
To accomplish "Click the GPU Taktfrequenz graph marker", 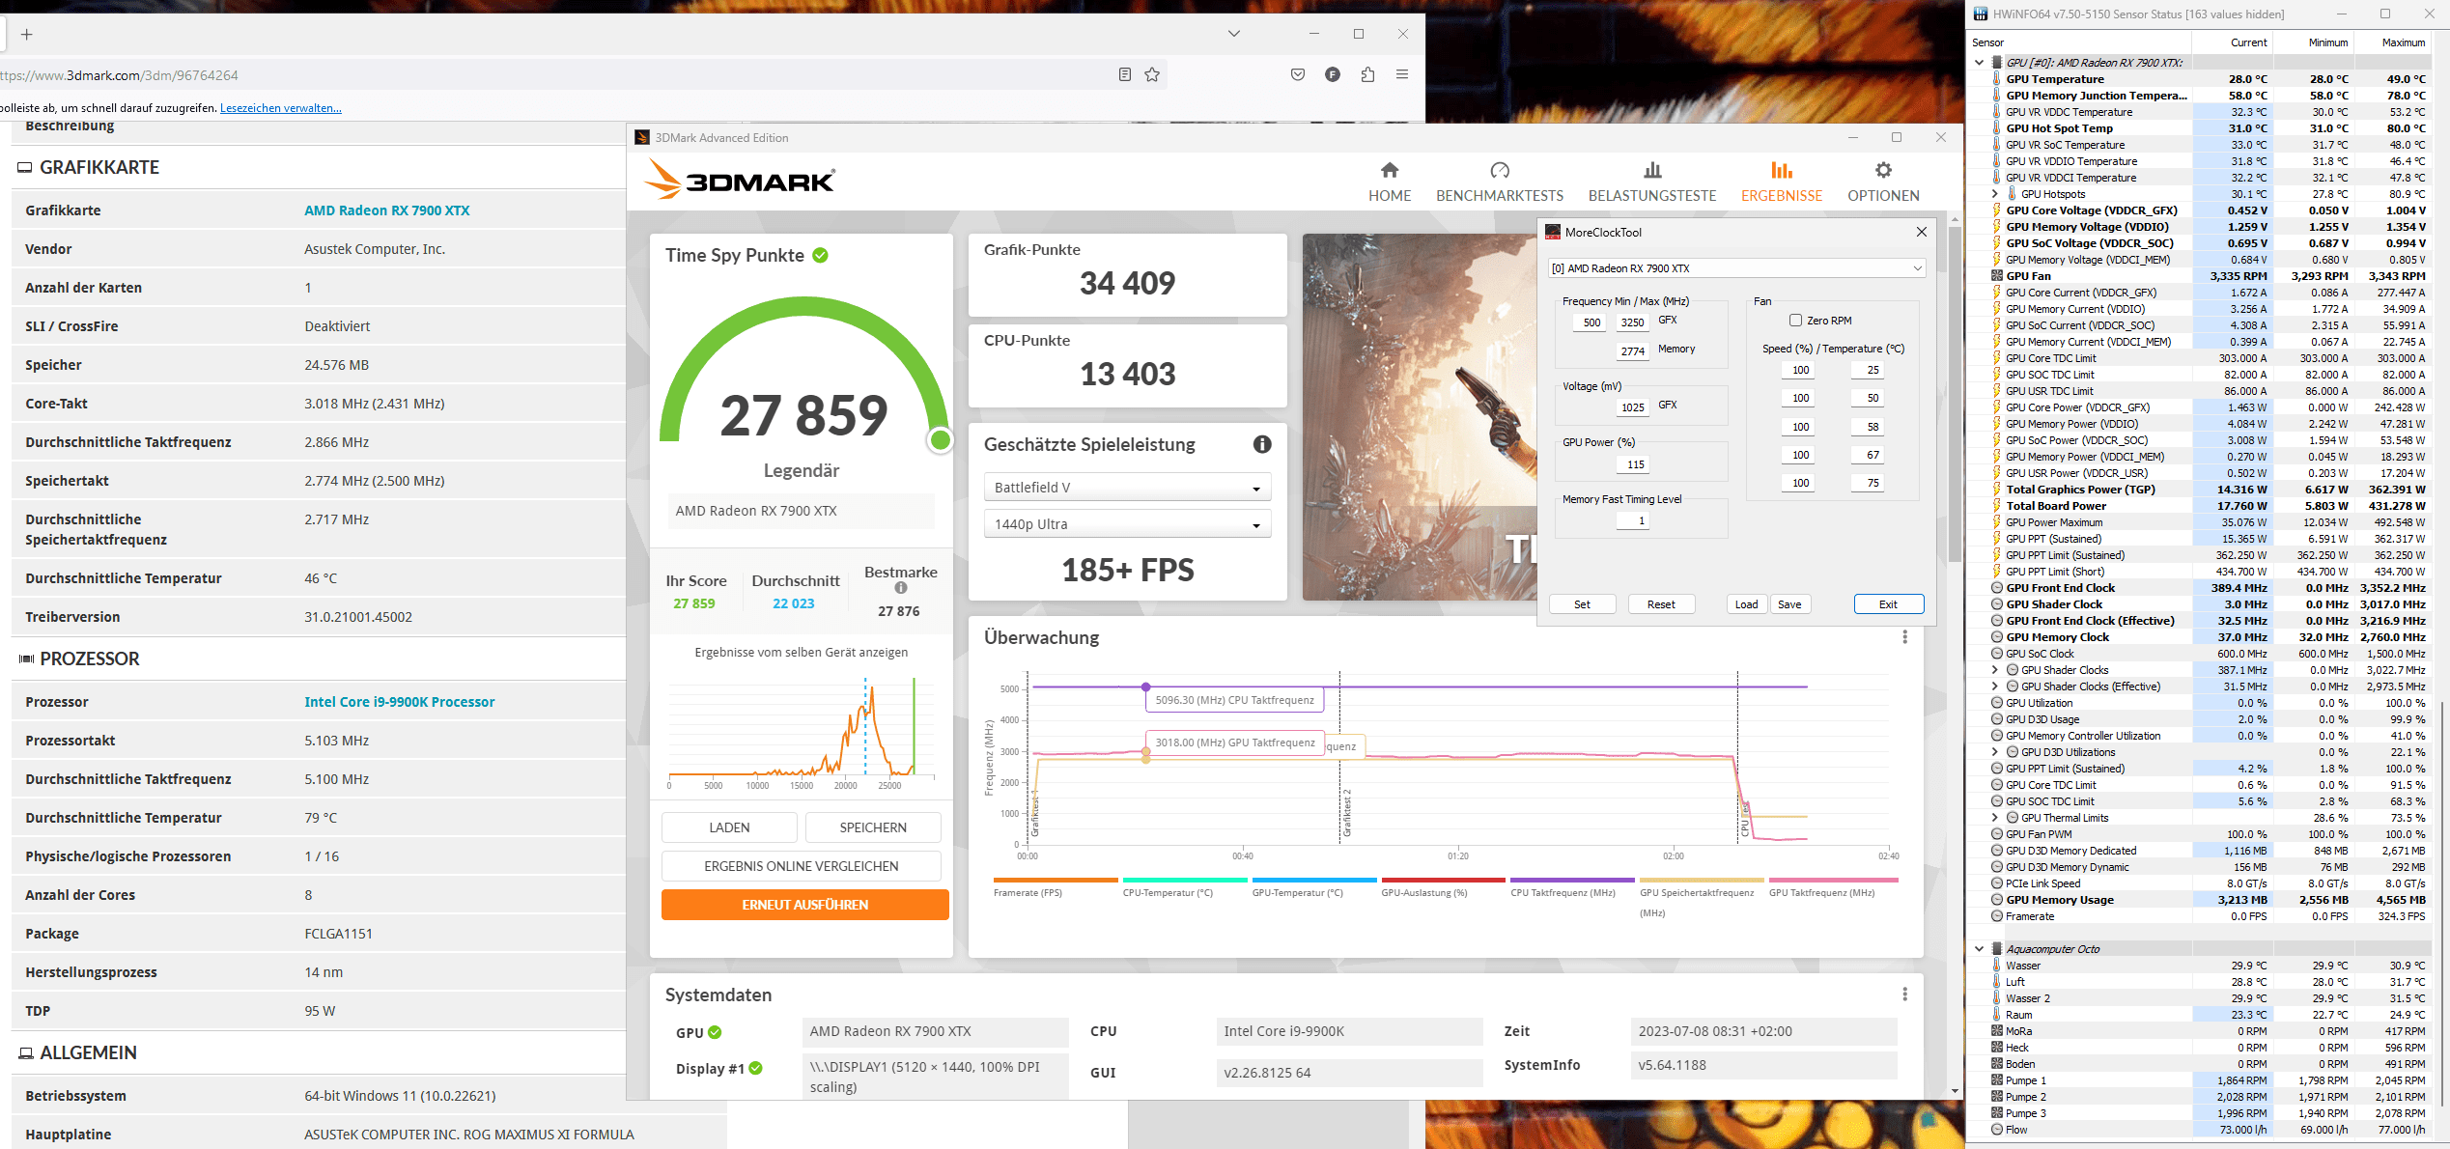I will coord(1145,751).
